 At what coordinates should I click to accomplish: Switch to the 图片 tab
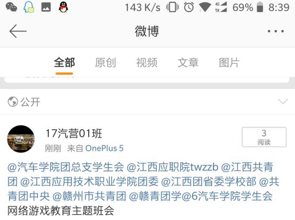[229, 63]
